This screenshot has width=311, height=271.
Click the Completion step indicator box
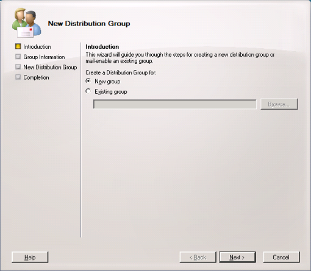[x=18, y=77]
